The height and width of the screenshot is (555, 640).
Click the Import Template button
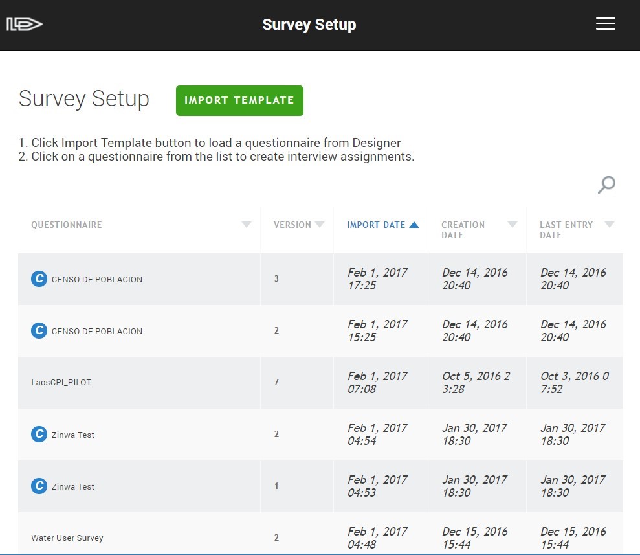[x=239, y=100]
